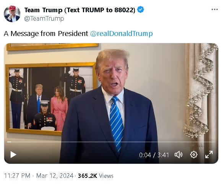Mute the video with speaker icon
This screenshot has height=184, width=224.
click(179, 155)
